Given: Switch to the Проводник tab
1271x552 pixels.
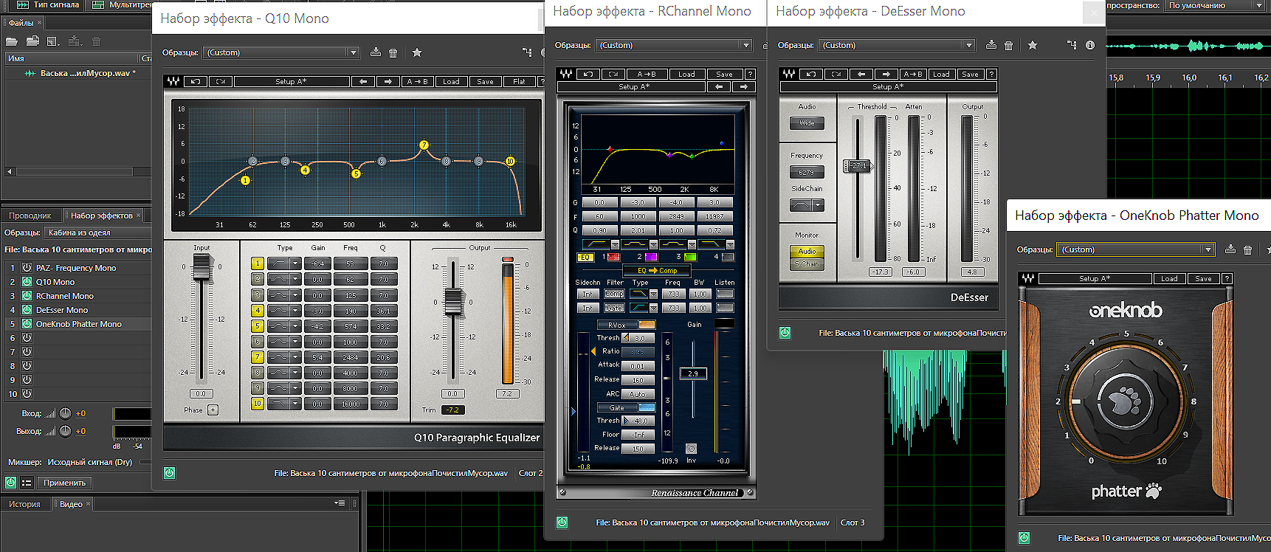Looking at the screenshot, I should tap(30, 215).
